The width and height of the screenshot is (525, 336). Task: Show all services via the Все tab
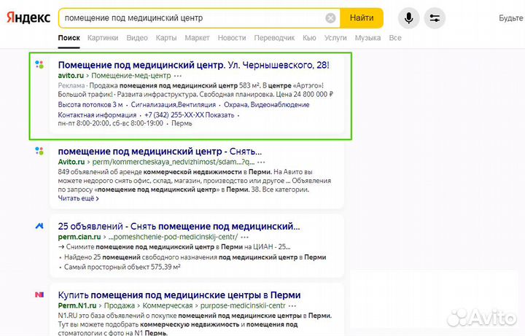tap(395, 38)
